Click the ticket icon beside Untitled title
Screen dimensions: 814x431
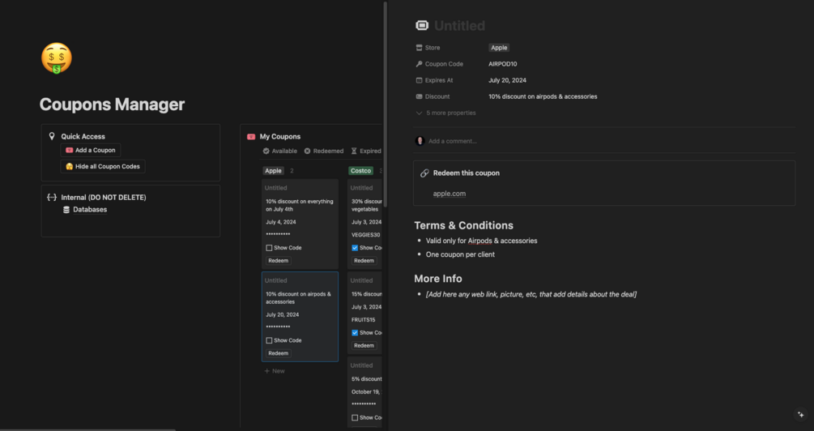(421, 26)
